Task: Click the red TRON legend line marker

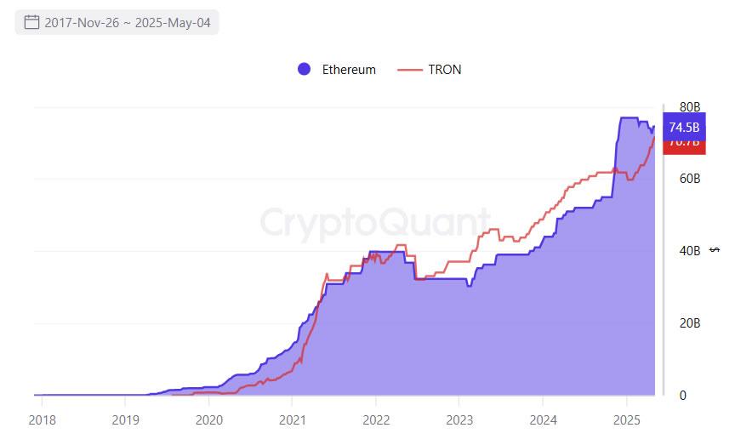Action: pyautogui.click(x=410, y=70)
